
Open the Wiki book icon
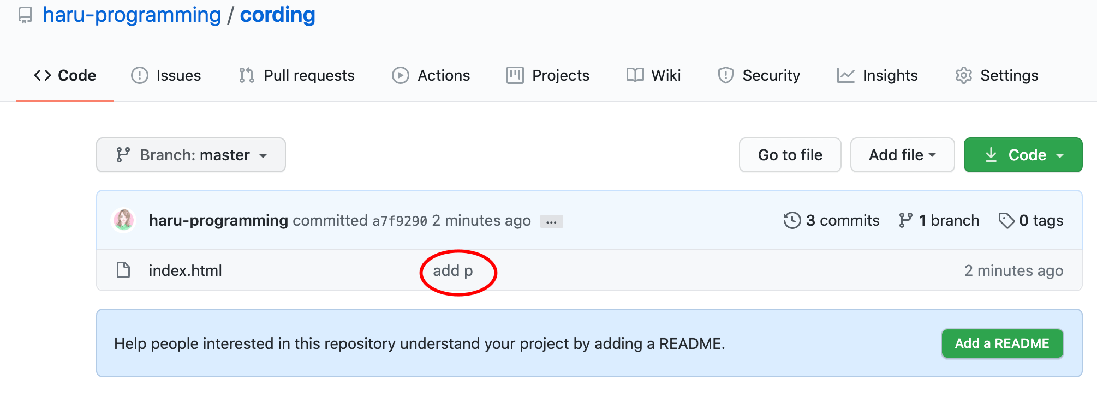[635, 75]
